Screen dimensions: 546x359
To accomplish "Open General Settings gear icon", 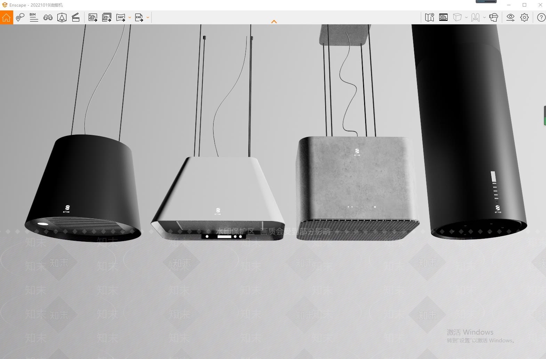I will tap(525, 17).
